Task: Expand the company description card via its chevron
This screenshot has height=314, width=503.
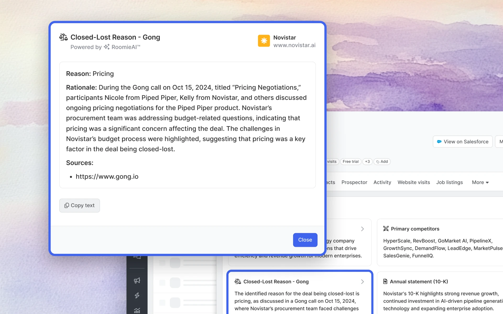Action: [x=363, y=229]
